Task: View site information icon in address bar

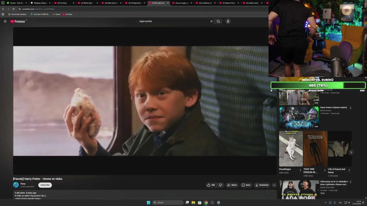Action: tap(19, 9)
